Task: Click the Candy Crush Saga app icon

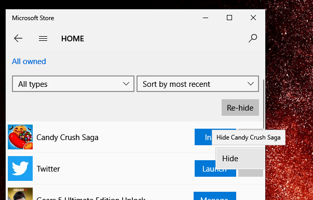Action: point(20,137)
